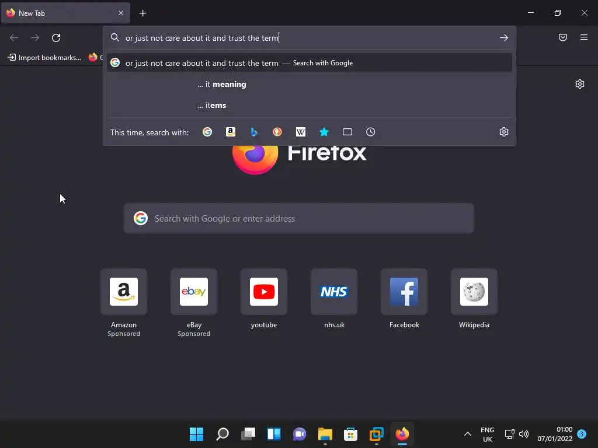Click inside the address bar text field
Viewport: 598px width, 448px height.
coord(309,38)
